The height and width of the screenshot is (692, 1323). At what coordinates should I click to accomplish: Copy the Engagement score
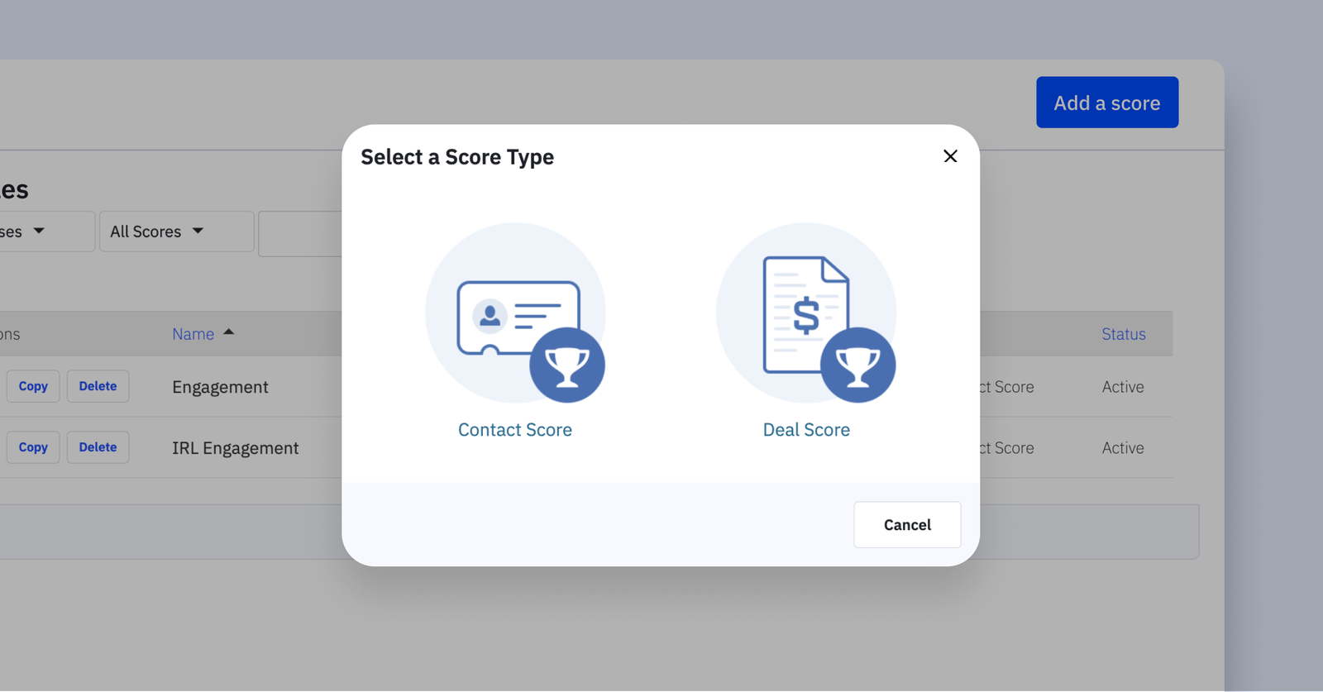pos(33,386)
